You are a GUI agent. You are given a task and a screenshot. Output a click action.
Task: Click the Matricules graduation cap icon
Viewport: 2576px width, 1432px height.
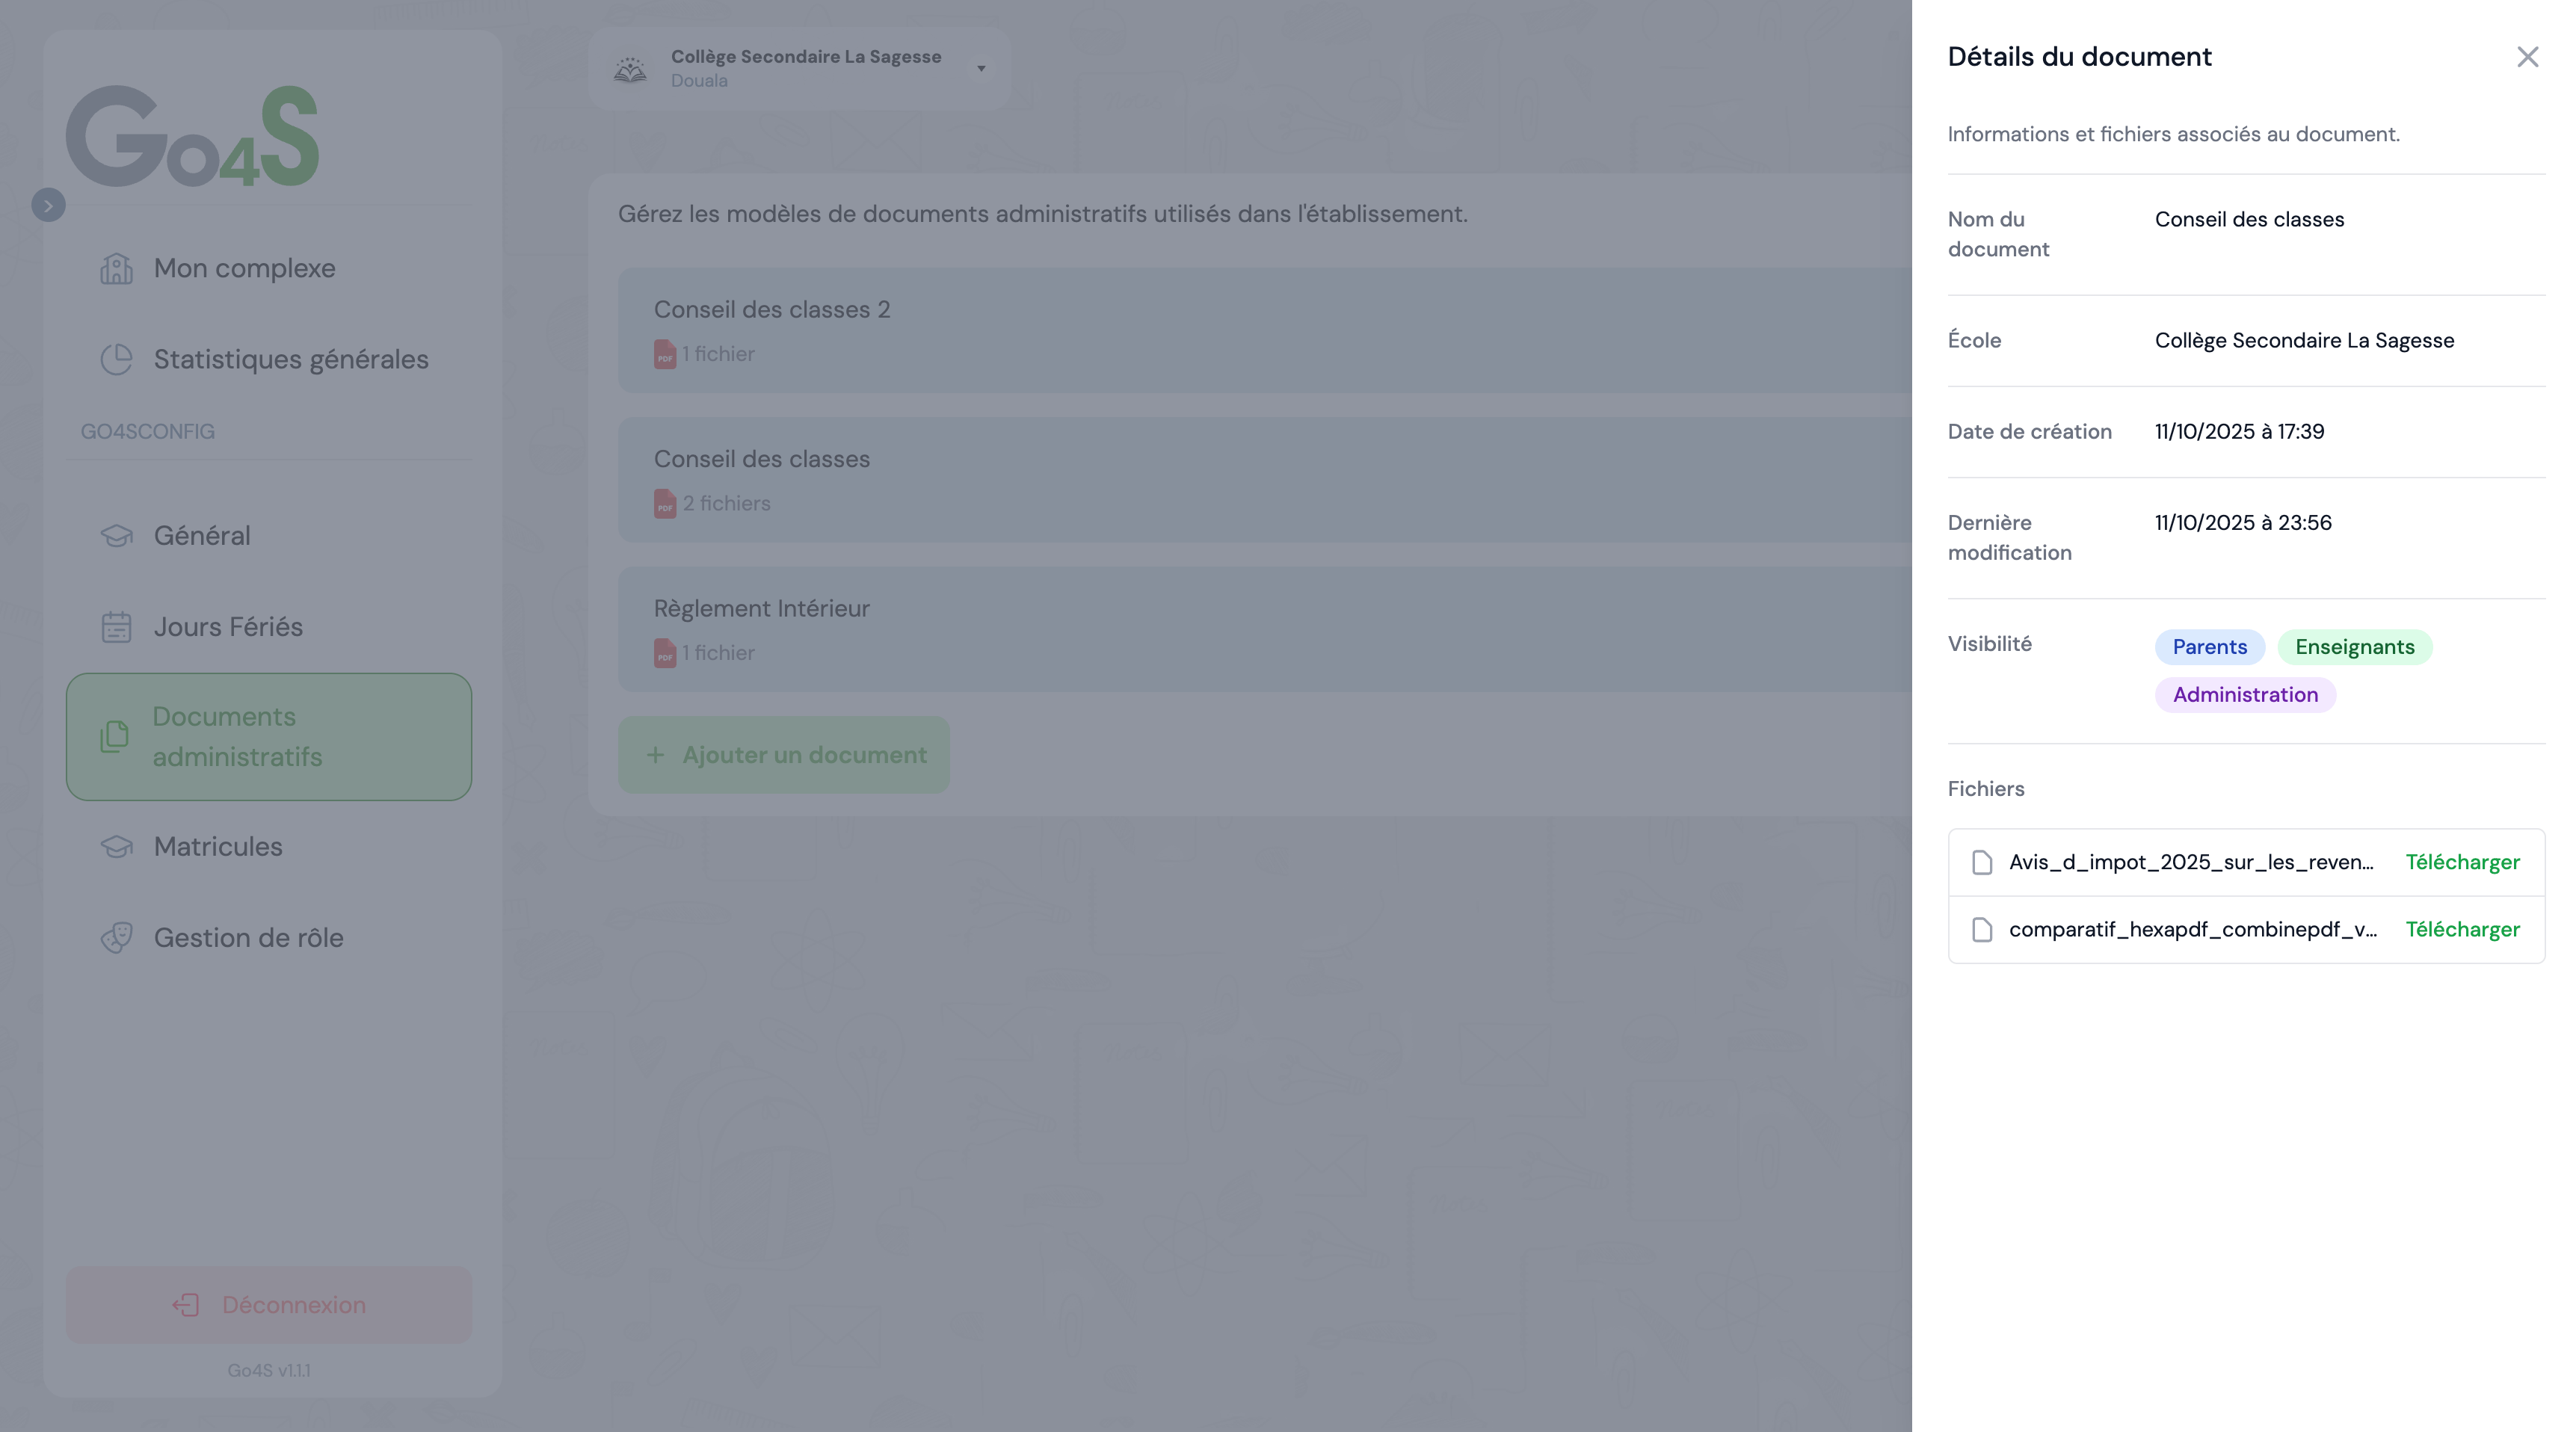116,847
